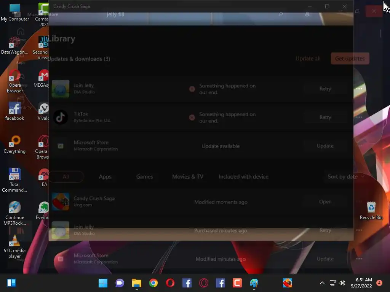Open Paint palette icon in taskbar
The height and width of the screenshot is (292, 390).
pyautogui.click(x=254, y=283)
